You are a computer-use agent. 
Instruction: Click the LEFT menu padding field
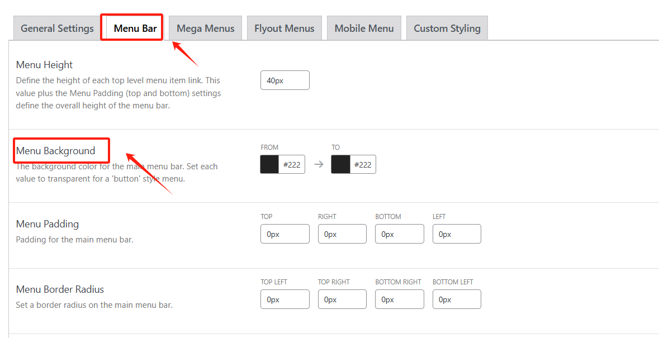[457, 234]
